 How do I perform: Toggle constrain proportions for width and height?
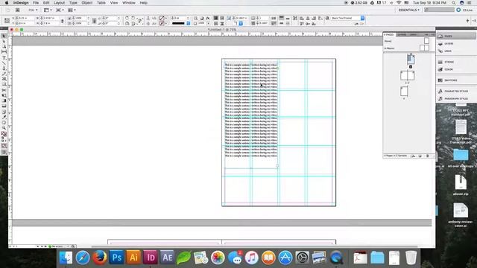coord(63,21)
